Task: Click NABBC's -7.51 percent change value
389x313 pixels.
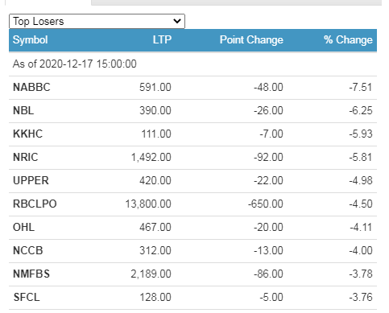Action: point(361,88)
